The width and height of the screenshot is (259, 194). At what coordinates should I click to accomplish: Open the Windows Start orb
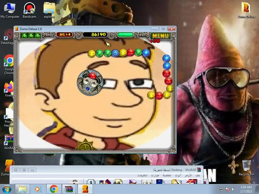[x=7, y=189]
